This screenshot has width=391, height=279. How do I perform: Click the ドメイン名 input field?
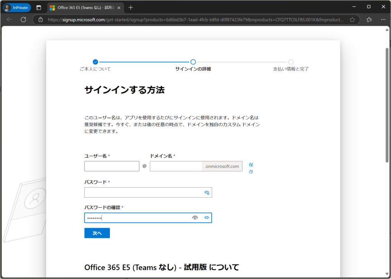coord(176,166)
